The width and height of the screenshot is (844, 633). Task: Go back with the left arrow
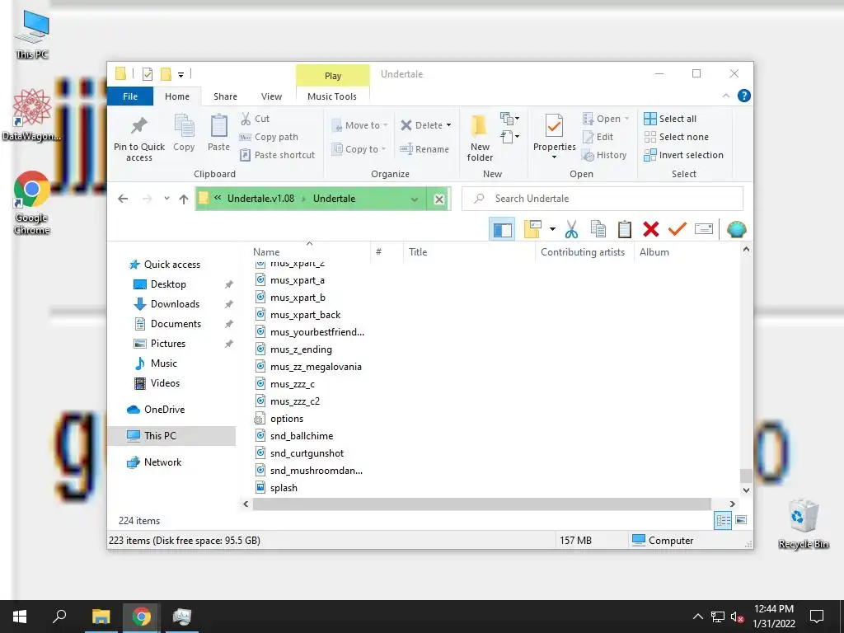[x=123, y=199]
